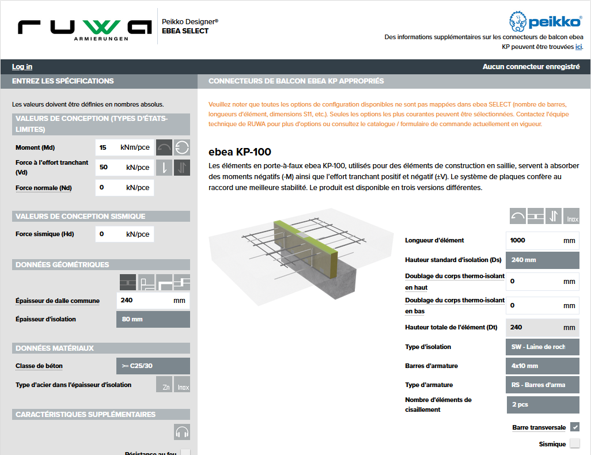This screenshot has width=591, height=455.
Task: Select the downward shear force icon
Action: pyautogui.click(x=164, y=168)
